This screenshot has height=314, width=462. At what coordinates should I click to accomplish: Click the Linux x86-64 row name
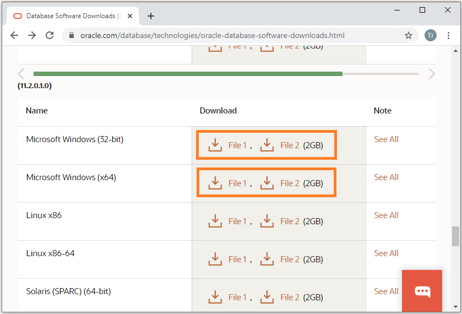click(50, 253)
